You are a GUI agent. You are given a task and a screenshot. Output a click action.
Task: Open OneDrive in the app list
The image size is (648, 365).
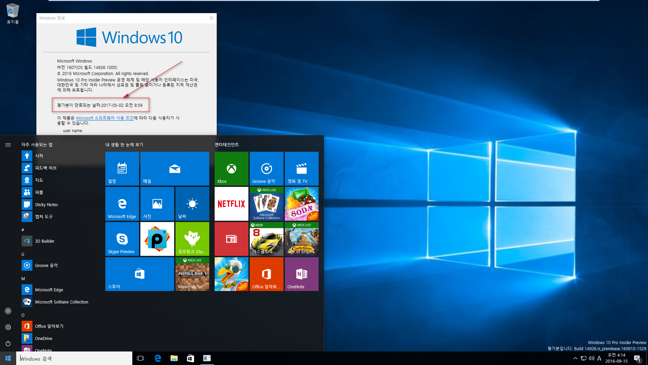tap(61, 338)
